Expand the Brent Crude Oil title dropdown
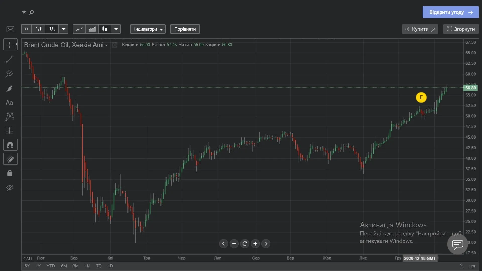Screen dimensions: 482x271 106,45
